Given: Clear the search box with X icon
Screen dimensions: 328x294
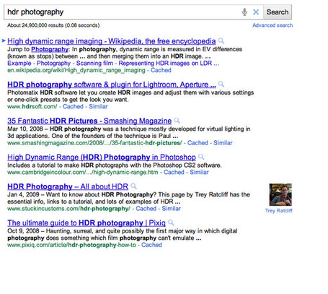Looking at the screenshot, I should coord(256,12).
